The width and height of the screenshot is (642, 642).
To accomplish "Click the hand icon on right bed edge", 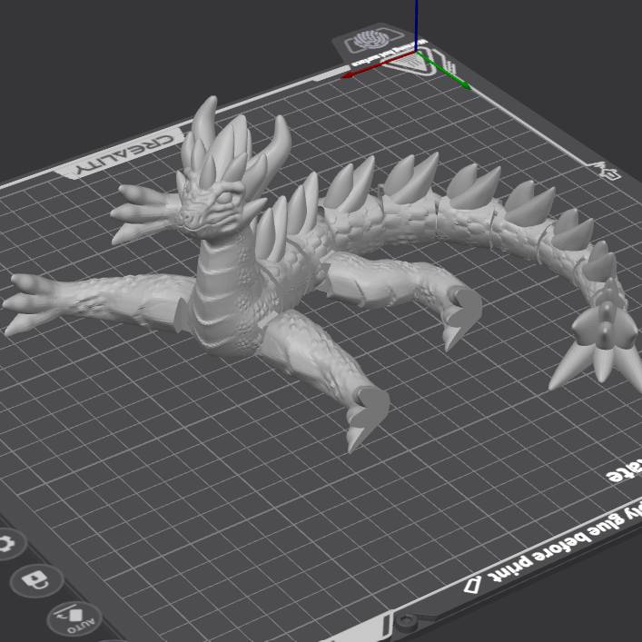I will pos(607,169).
